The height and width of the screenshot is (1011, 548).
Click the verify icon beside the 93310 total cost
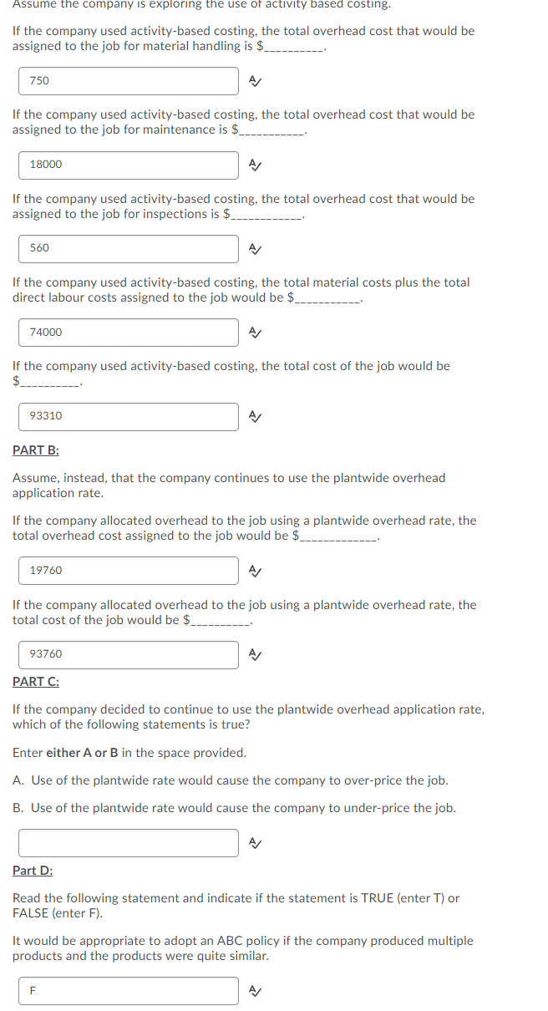click(255, 416)
